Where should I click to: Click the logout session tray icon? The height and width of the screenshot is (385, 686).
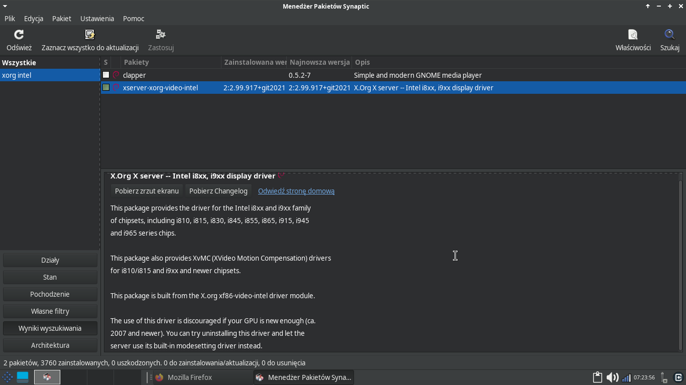[x=678, y=377]
